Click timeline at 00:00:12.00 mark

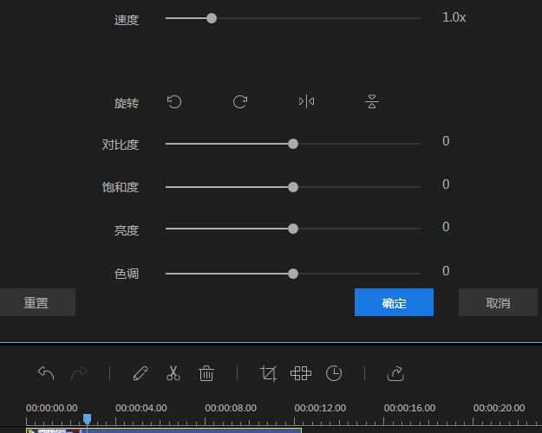[x=320, y=408]
